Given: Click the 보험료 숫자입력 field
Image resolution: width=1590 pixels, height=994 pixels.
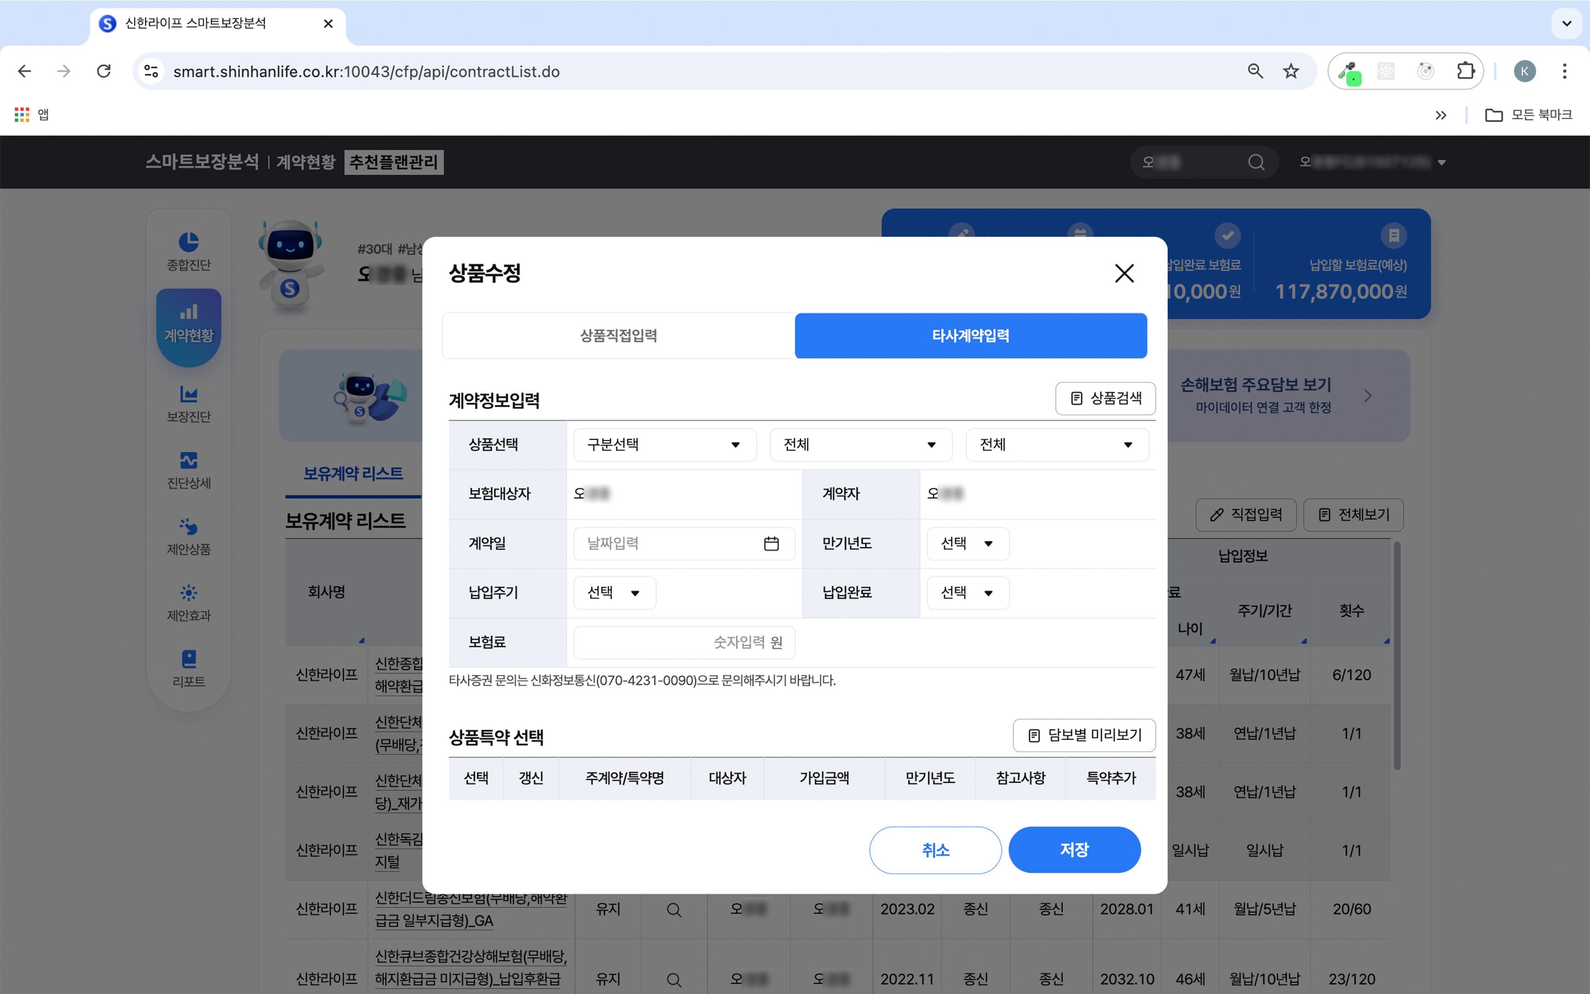Looking at the screenshot, I should point(684,642).
